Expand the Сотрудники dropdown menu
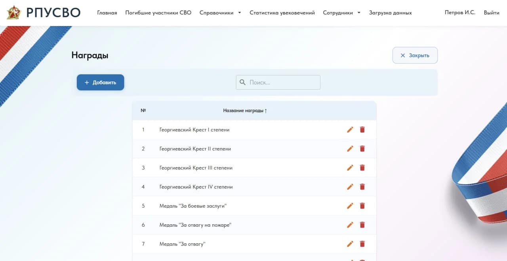This screenshot has height=261, width=507. click(342, 13)
